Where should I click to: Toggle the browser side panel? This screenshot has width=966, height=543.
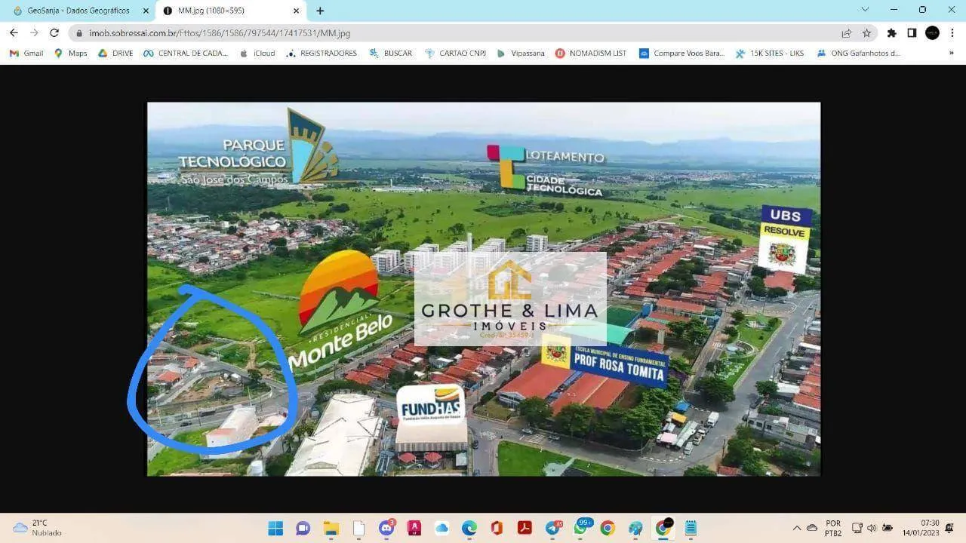click(912, 33)
